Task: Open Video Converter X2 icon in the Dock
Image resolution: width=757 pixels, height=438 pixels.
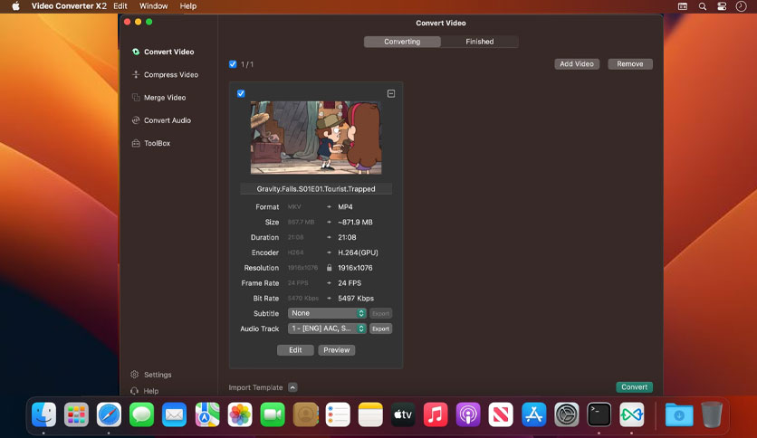Action: pyautogui.click(x=632, y=414)
